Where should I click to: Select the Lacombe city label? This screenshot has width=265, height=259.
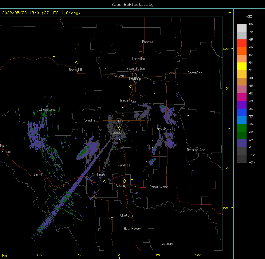coord(138,59)
